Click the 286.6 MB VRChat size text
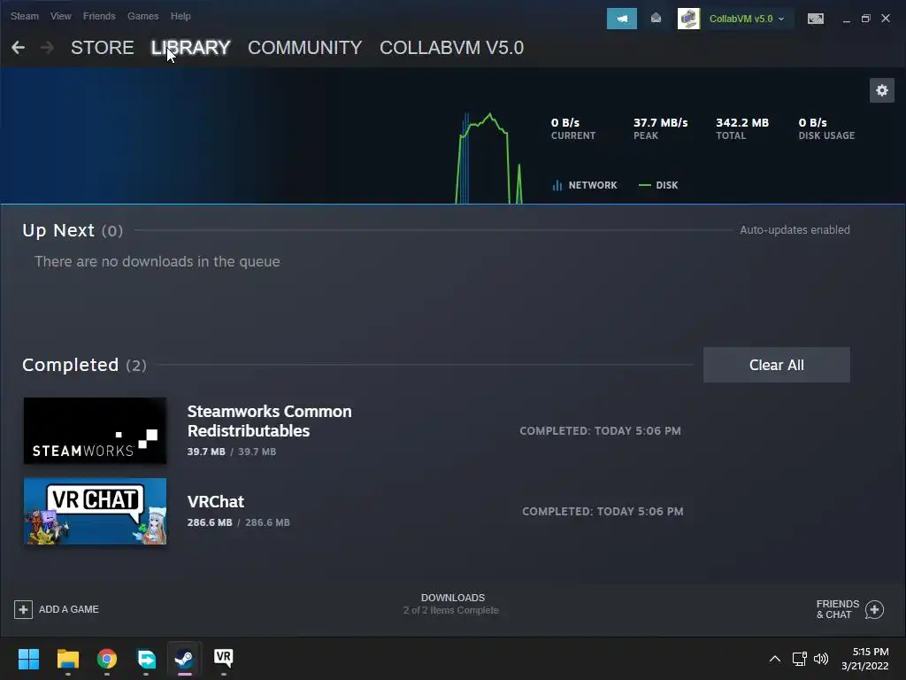 [x=239, y=522]
